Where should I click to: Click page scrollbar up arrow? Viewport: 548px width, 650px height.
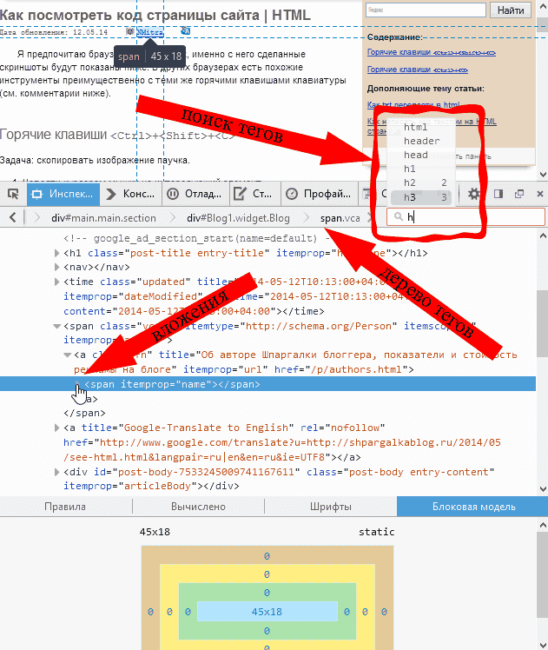click(542, 6)
